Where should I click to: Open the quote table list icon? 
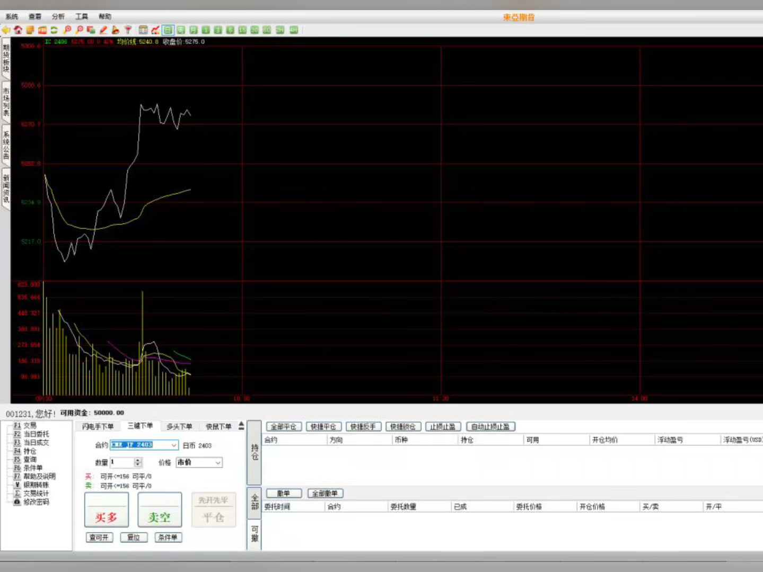[143, 30]
